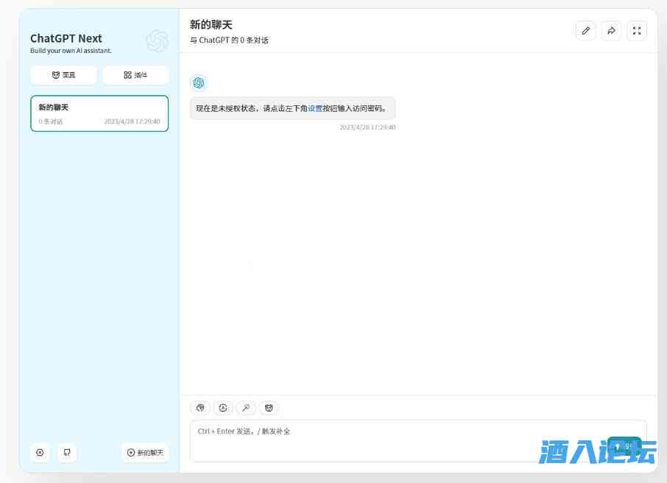Toggle fullscreen with the expand icon

pyautogui.click(x=637, y=31)
